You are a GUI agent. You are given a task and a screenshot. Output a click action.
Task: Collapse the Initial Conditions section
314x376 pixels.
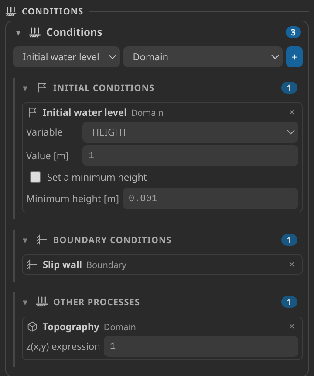tap(25, 88)
